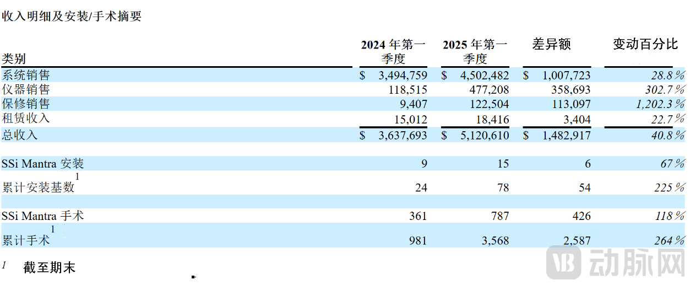Select the 类别 column header
The width and height of the screenshot is (690, 285).
(x=14, y=59)
